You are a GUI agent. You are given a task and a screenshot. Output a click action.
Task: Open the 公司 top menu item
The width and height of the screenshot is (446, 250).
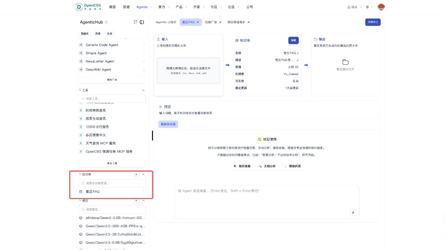coord(250,7)
